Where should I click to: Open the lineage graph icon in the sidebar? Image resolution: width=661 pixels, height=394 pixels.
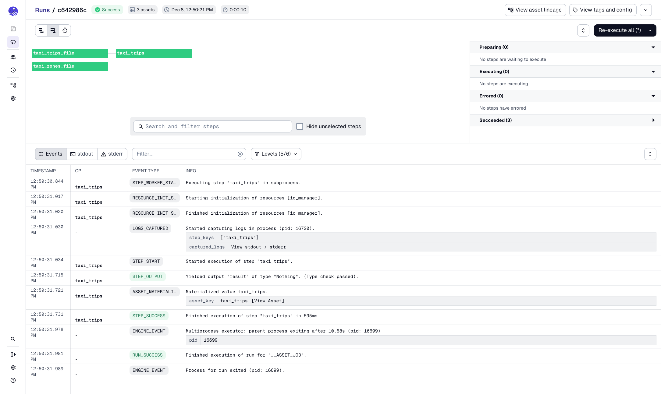click(x=13, y=85)
